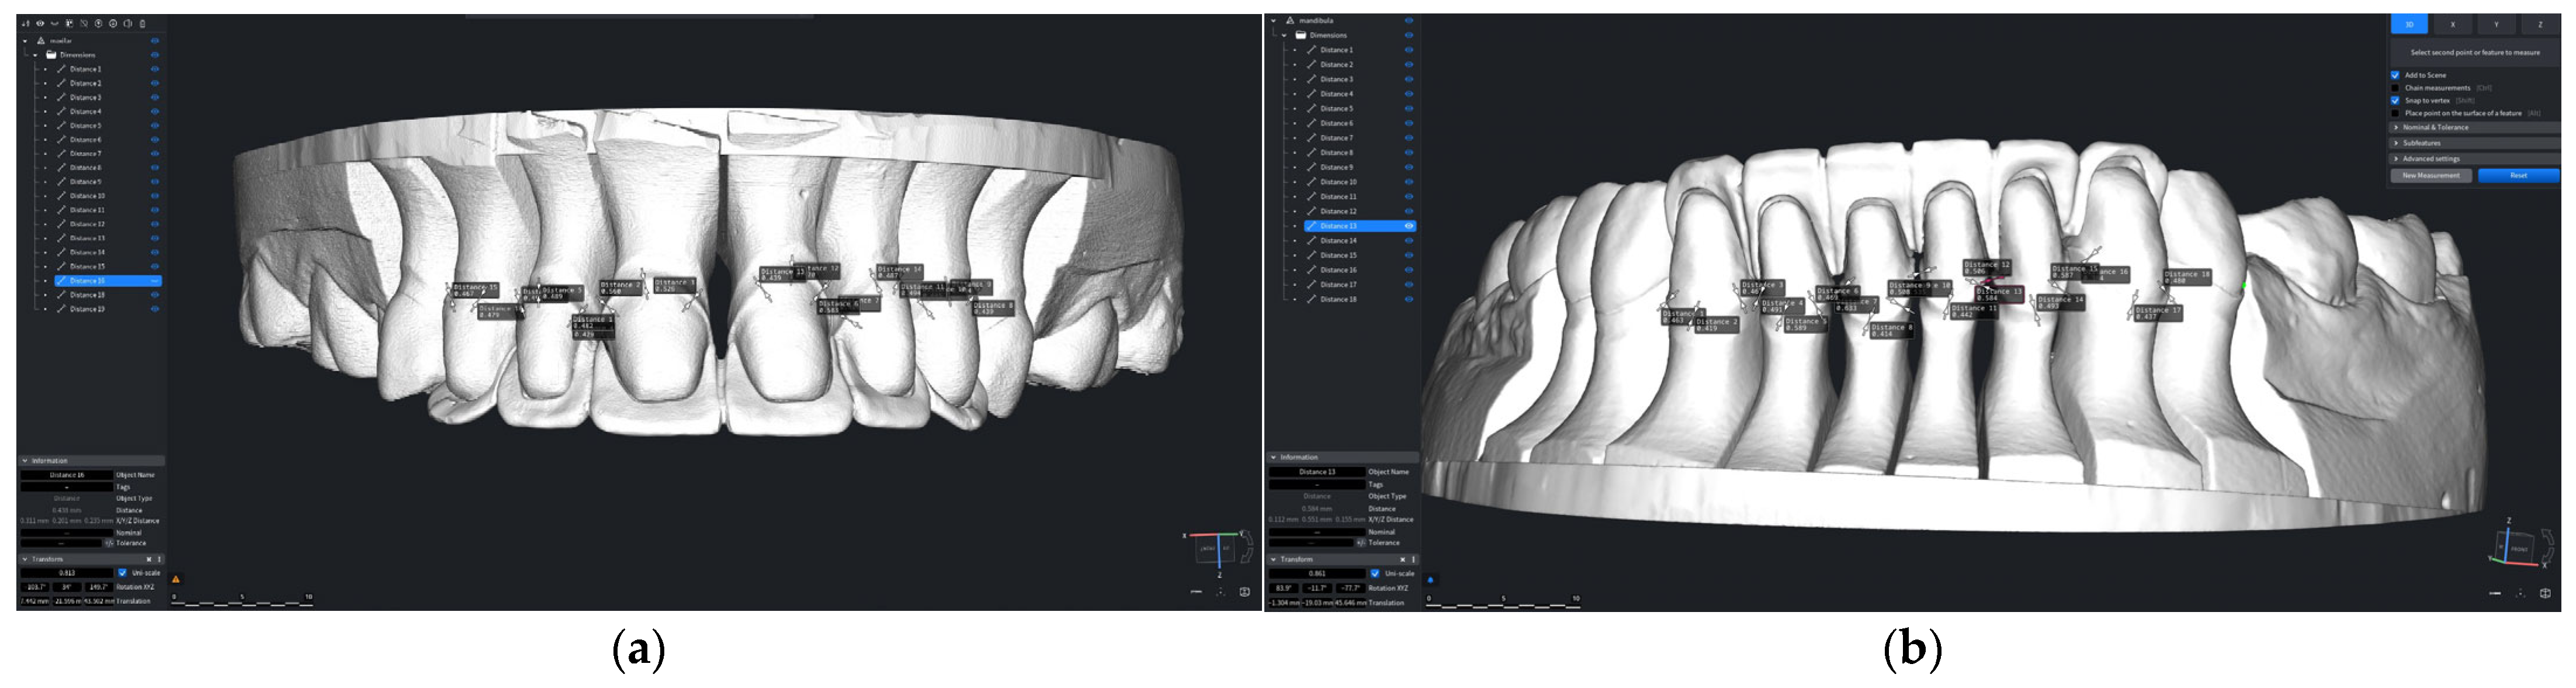This screenshot has height=688, width=2576.
Task: Click the maxilar mesh icon in tree
Action: [x=41, y=41]
